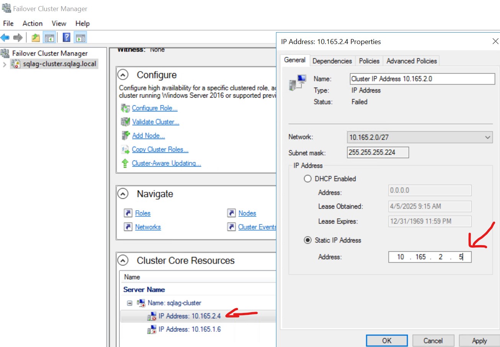Click the failed IP Address 10.165.2.4 icon
The image size is (500, 347).
152,316
